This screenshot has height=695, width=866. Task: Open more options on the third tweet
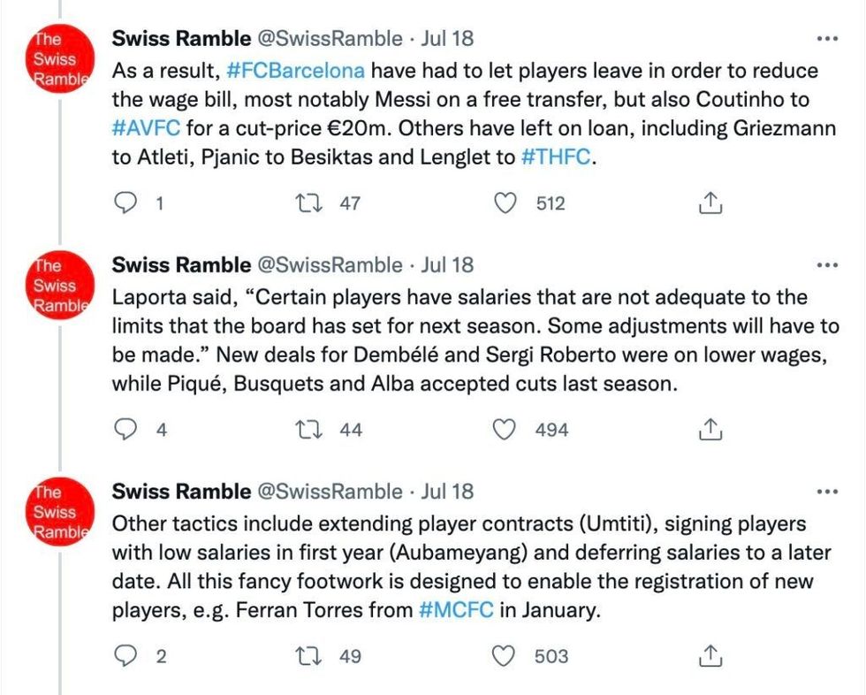pyautogui.click(x=828, y=492)
